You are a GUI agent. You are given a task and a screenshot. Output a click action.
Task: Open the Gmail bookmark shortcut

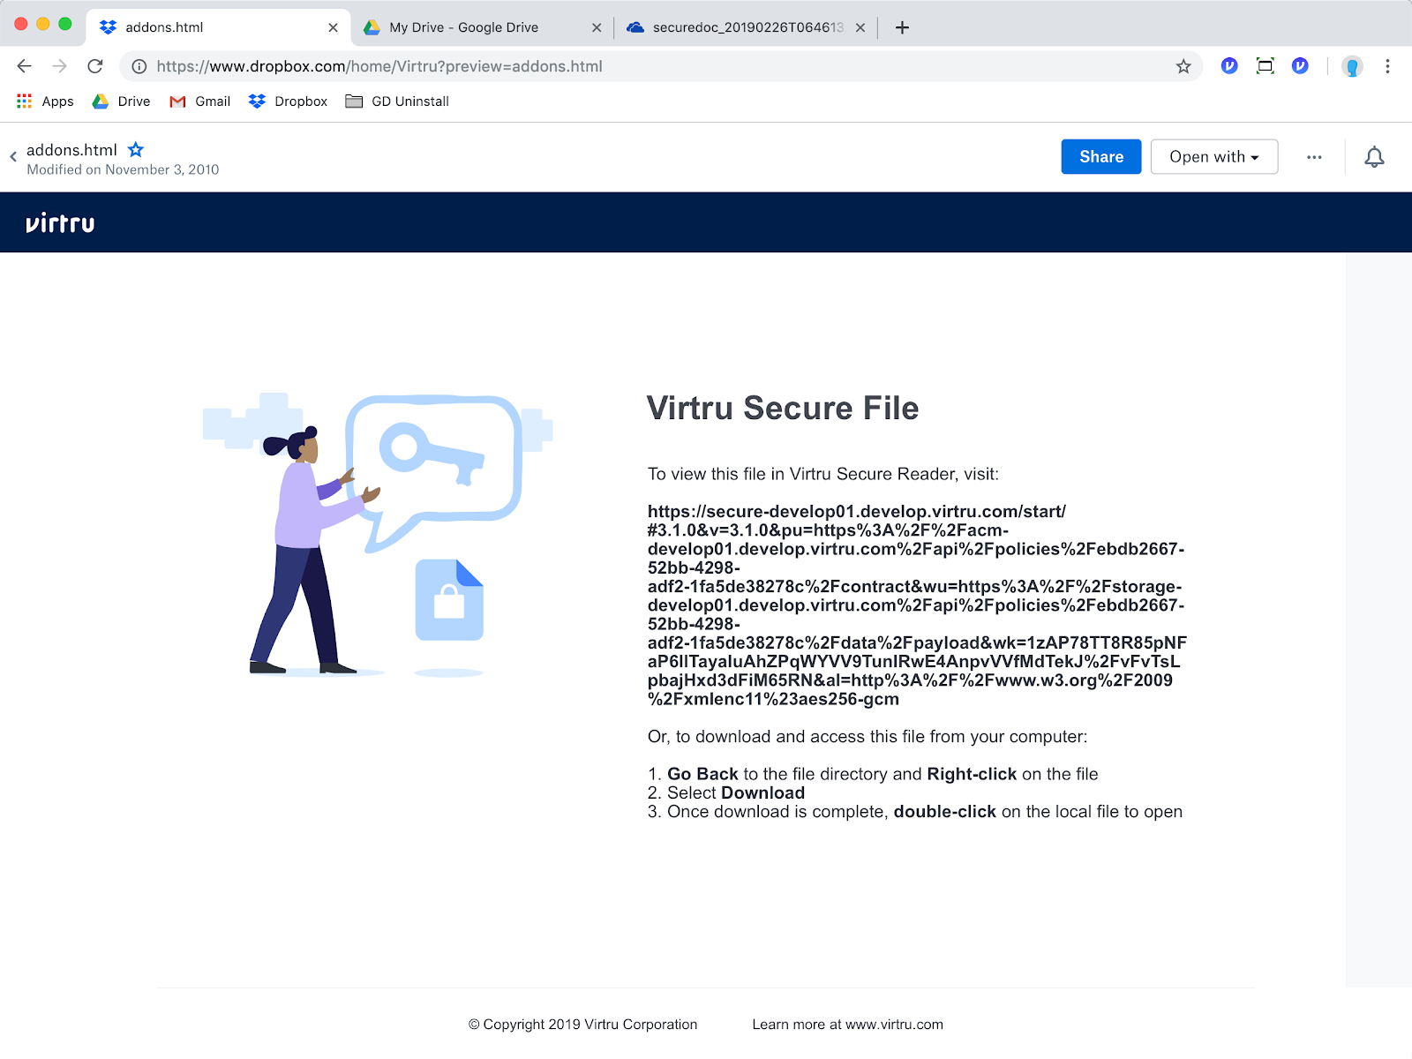click(x=199, y=101)
